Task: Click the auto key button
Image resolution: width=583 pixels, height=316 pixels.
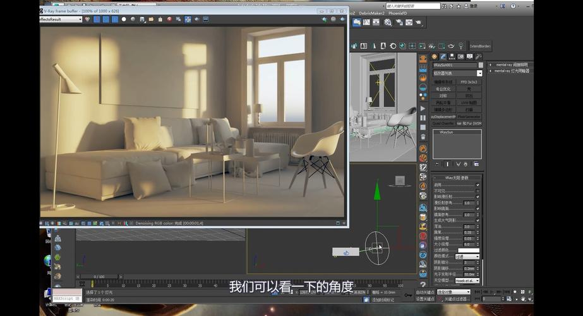Action: pos(424,292)
